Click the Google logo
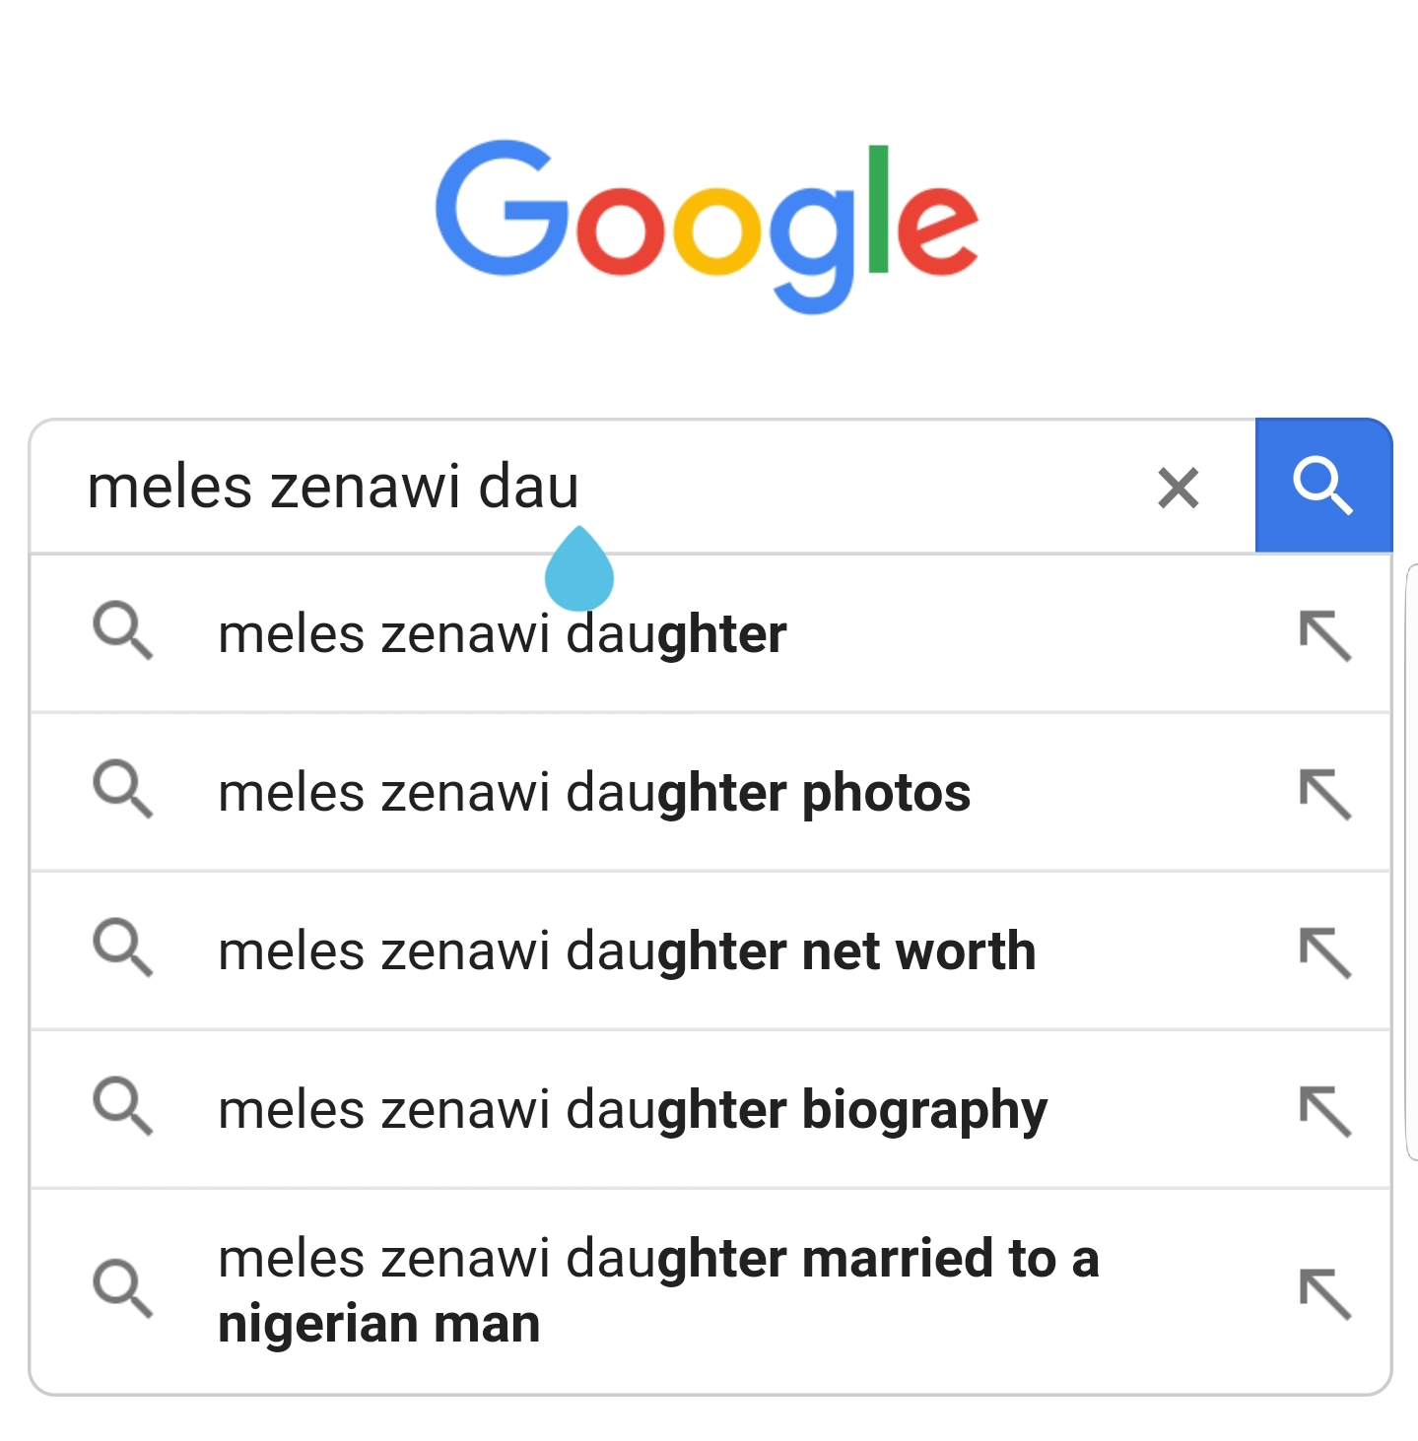 coord(707,224)
